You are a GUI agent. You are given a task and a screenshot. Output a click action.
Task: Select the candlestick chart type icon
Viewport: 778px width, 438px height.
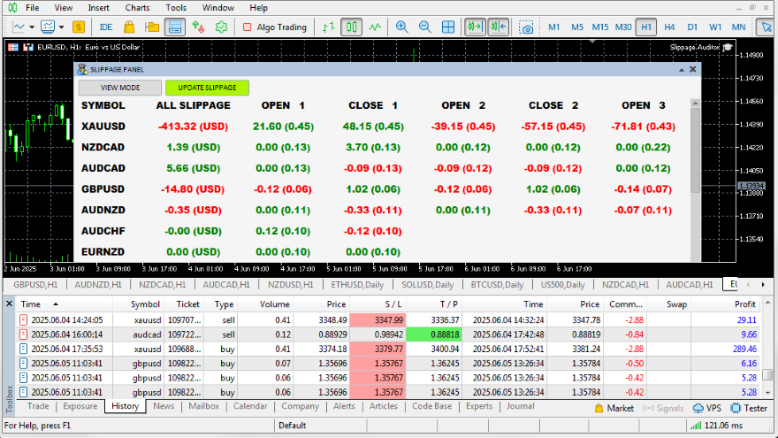pos(351,27)
